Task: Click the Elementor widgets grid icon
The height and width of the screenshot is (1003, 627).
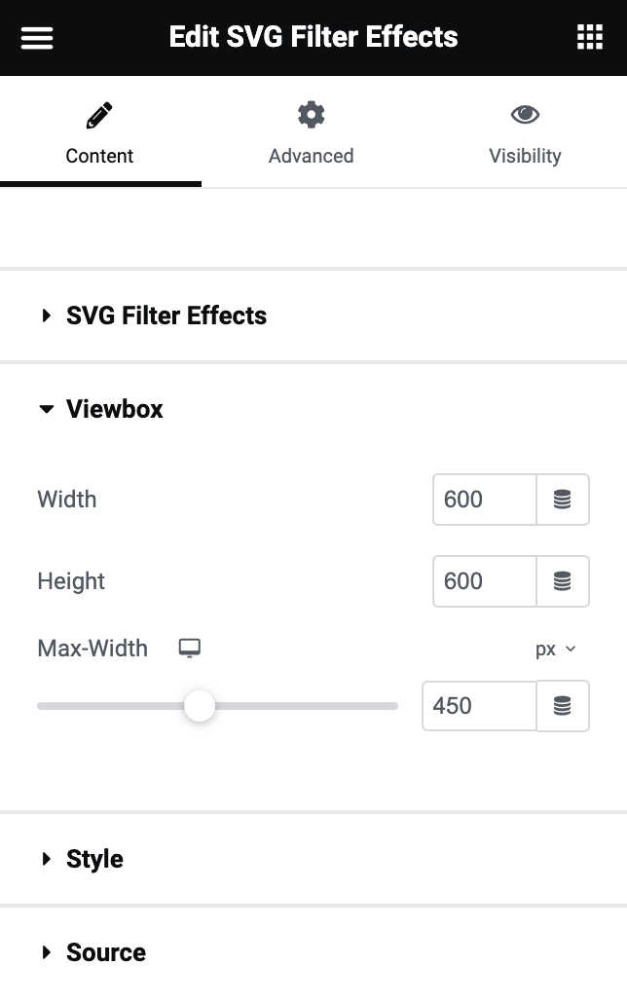Action: (x=589, y=37)
